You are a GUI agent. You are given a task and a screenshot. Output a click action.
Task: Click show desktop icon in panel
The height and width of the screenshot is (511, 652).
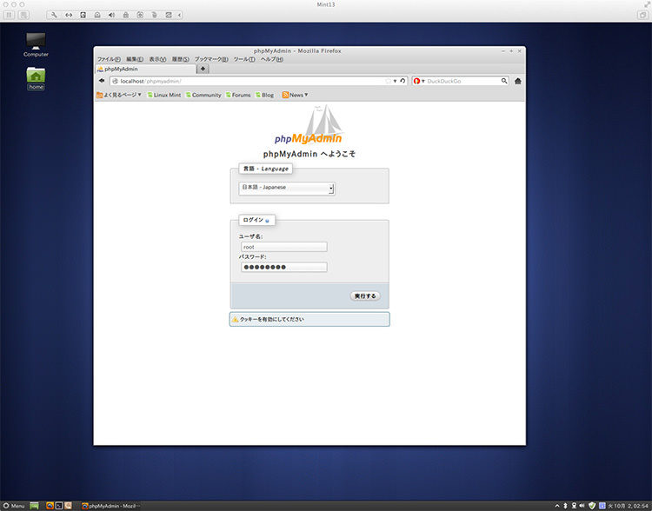point(35,506)
